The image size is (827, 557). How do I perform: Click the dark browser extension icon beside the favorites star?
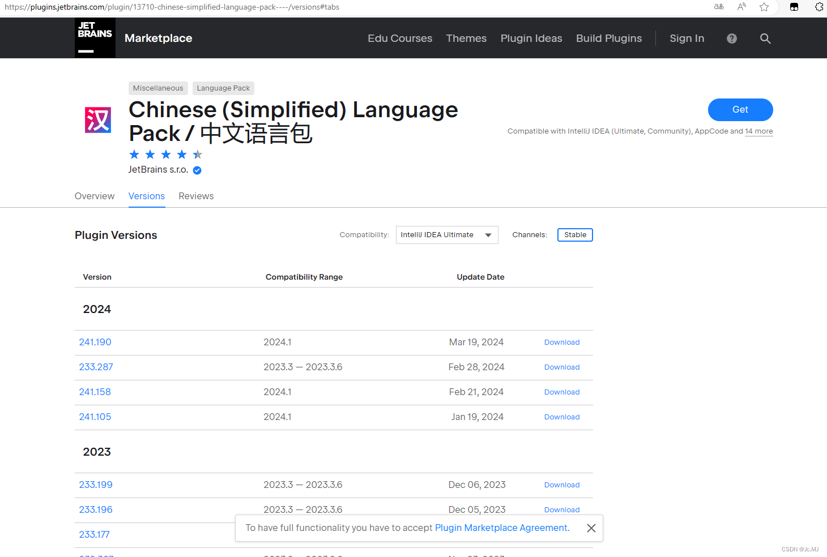[794, 7]
